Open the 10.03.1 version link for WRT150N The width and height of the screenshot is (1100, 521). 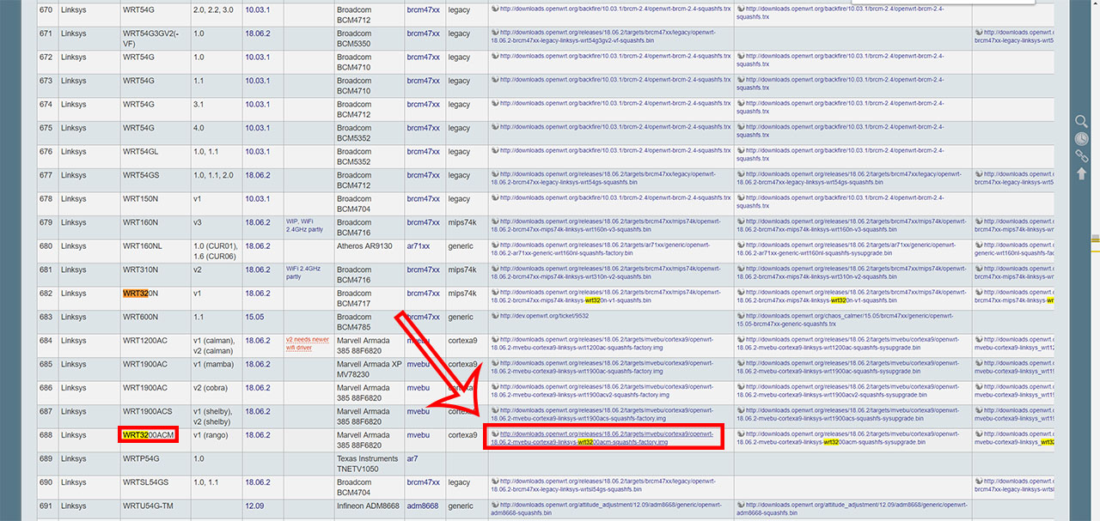pos(257,199)
